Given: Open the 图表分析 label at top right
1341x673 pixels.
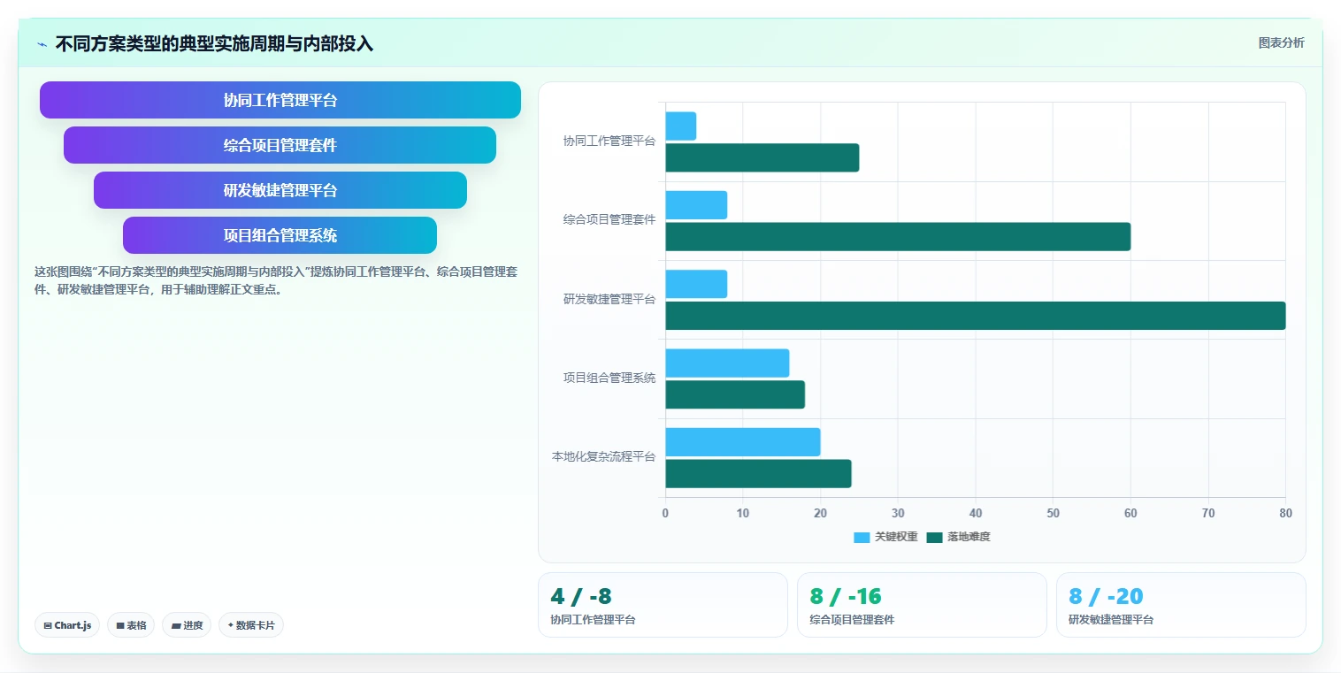Looking at the screenshot, I should coord(1281,42).
